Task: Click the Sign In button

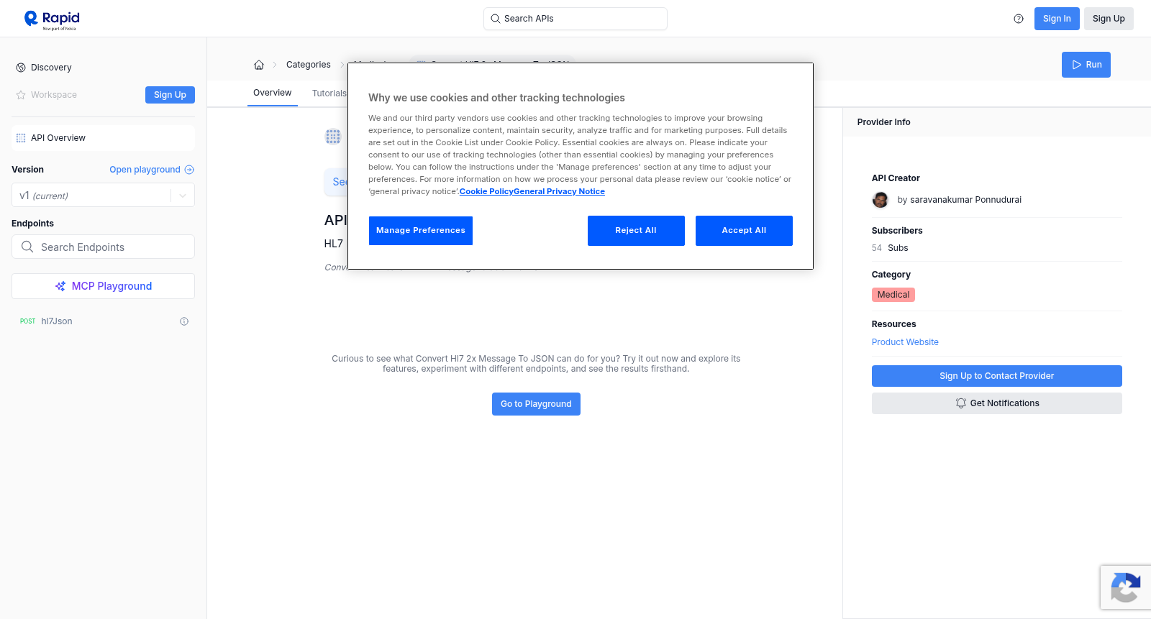Action: (x=1057, y=19)
